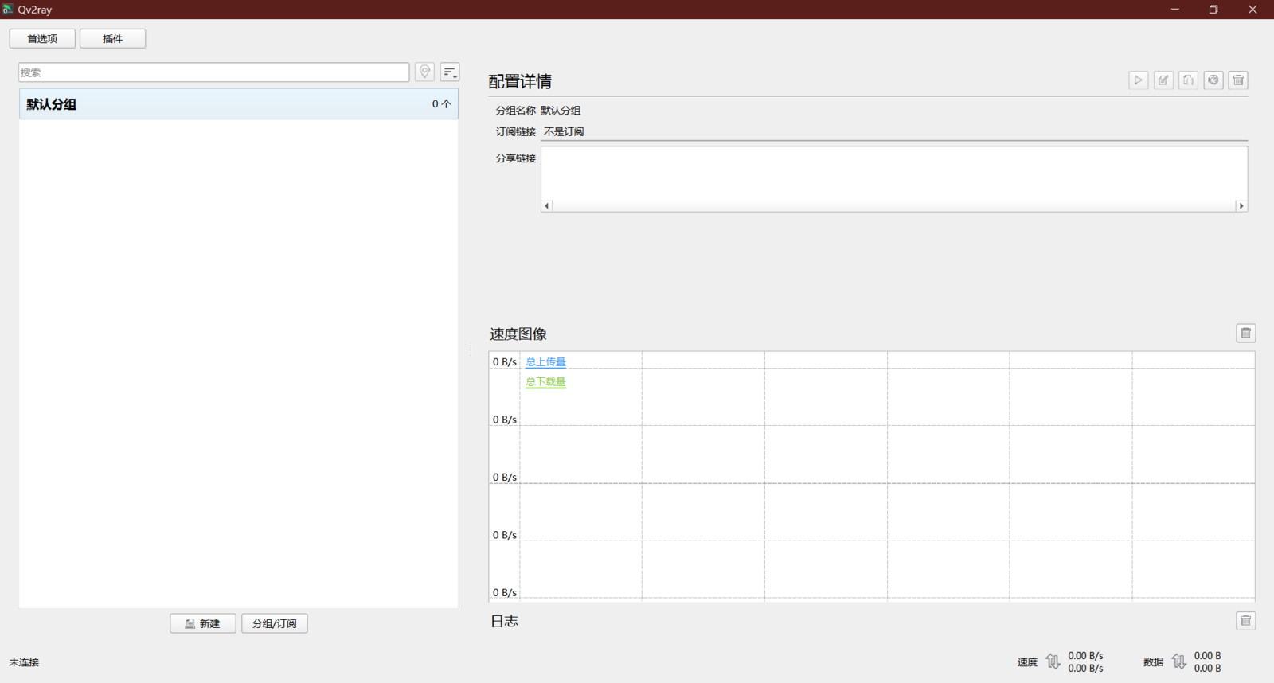Clear the speed graph with 速度图像 trash icon
Screen dimensions: 1274x683
tap(1246, 333)
